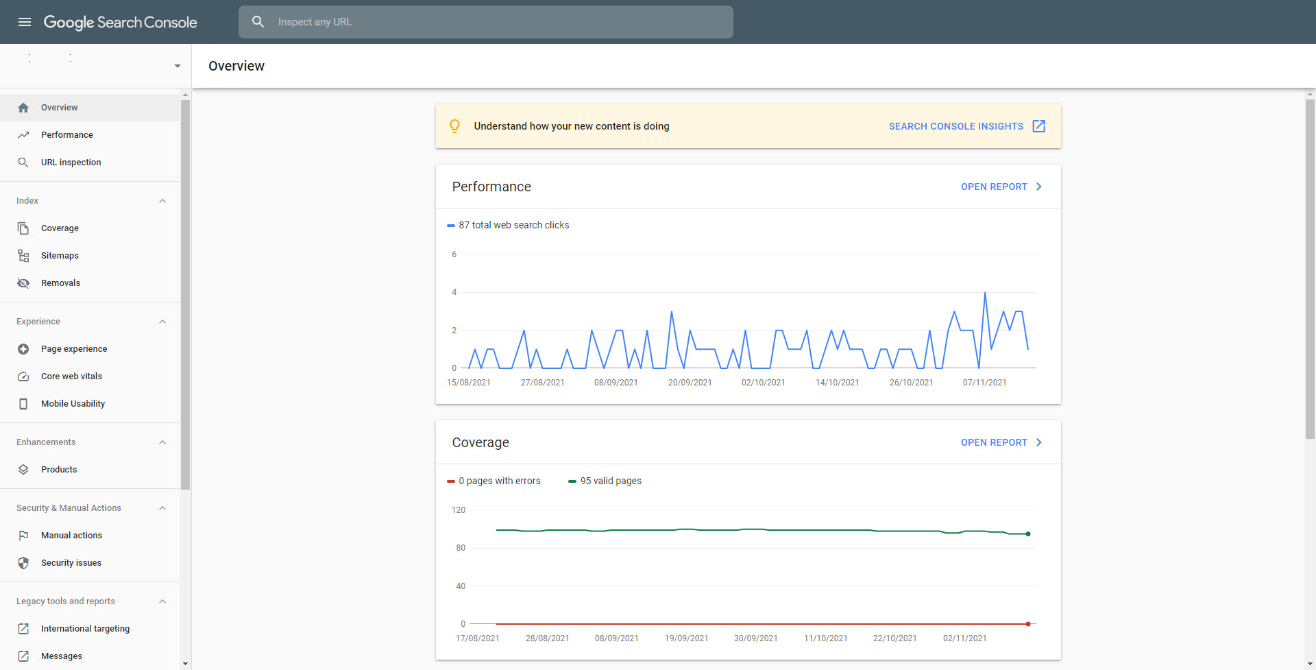This screenshot has height=670, width=1316.
Task: Click the International targeting external-link icon
Action: tap(23, 629)
